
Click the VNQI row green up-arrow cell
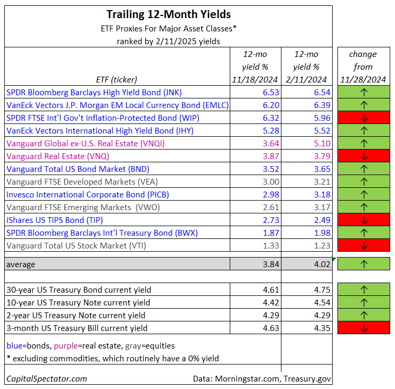pyautogui.click(x=364, y=143)
